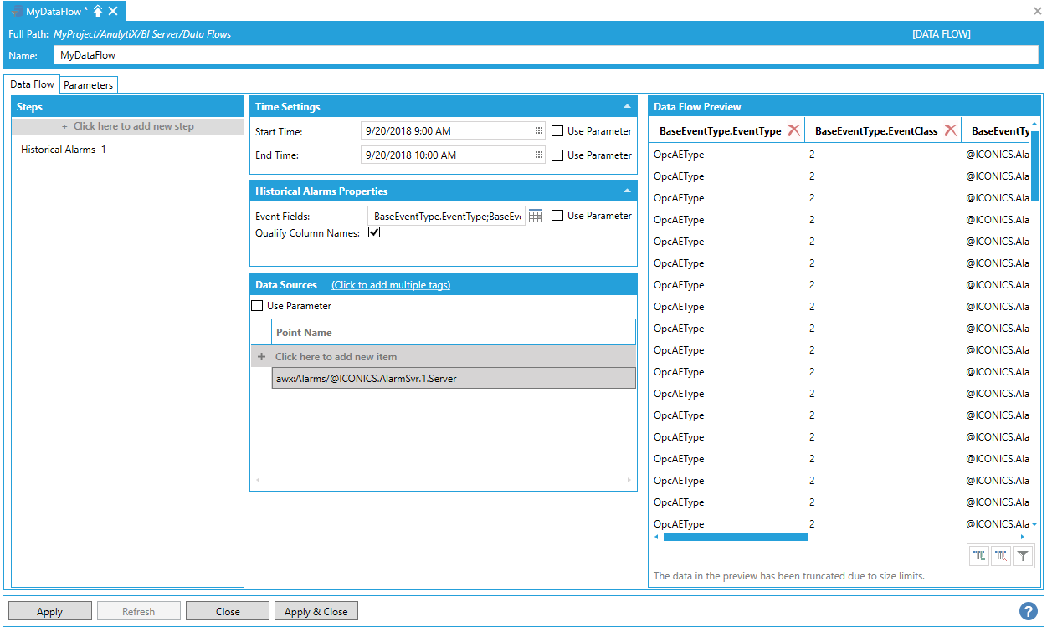The image size is (1047, 627).
Task: Click 'Click to add multiple tags' link
Action: [x=391, y=285]
